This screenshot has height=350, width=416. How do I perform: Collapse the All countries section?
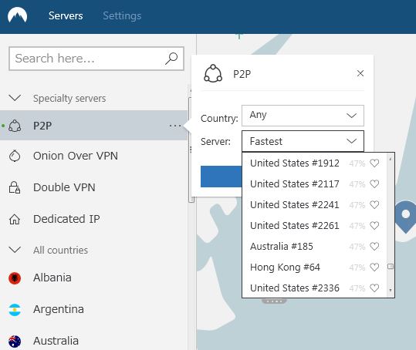pyautogui.click(x=15, y=250)
